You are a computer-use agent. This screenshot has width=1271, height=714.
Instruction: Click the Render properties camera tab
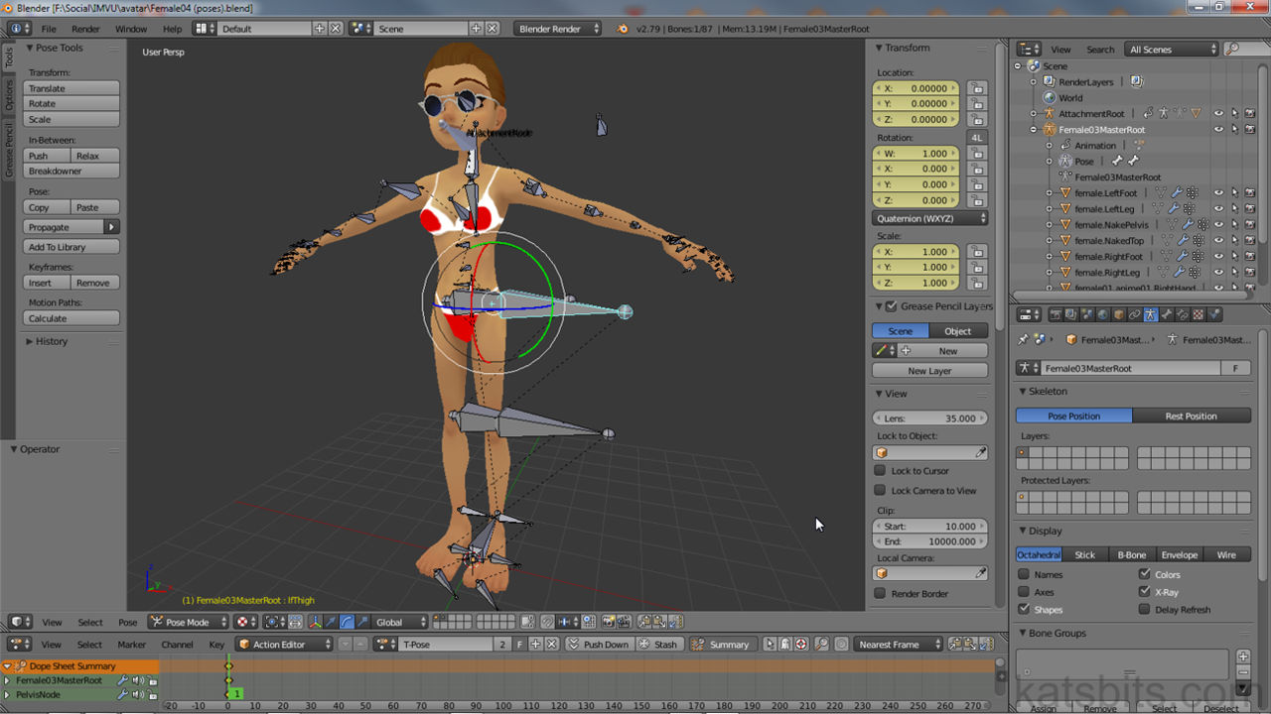[x=1056, y=315]
